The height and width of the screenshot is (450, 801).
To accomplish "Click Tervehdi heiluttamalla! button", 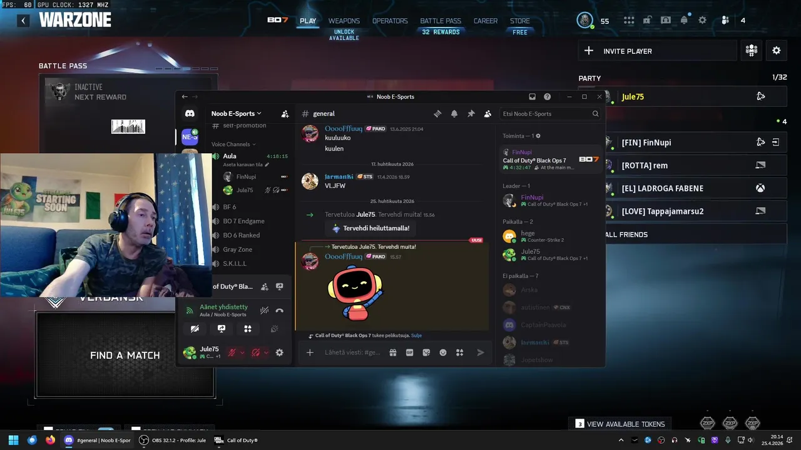I will (x=371, y=228).
